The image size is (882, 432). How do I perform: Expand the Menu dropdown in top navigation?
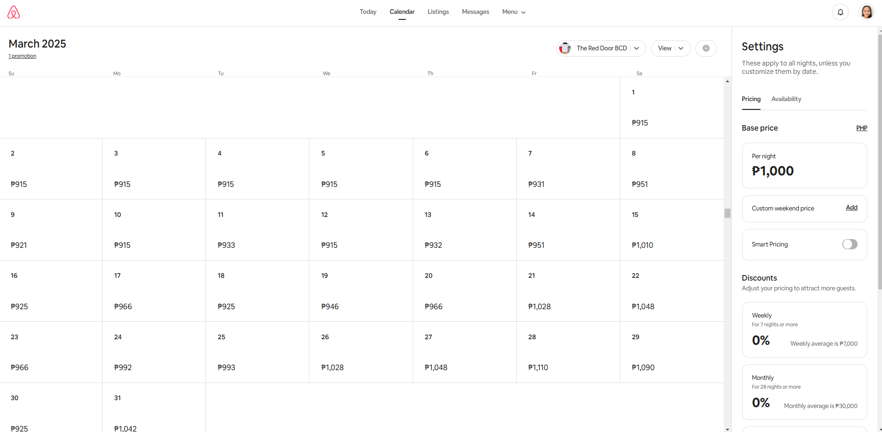coord(514,12)
